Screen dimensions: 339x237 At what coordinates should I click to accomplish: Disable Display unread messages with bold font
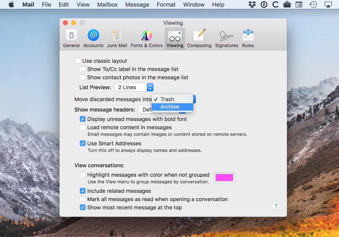83,119
